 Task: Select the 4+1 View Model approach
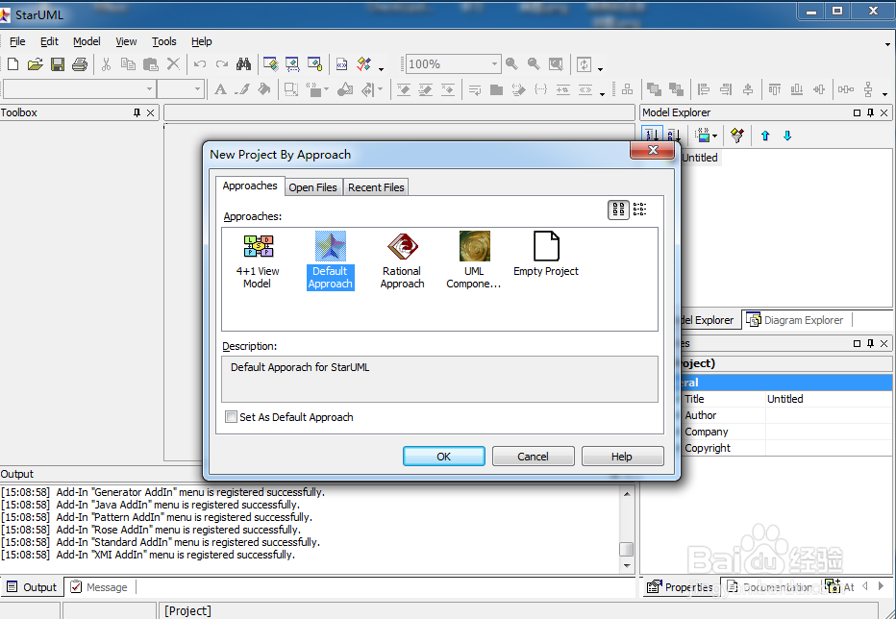click(258, 260)
